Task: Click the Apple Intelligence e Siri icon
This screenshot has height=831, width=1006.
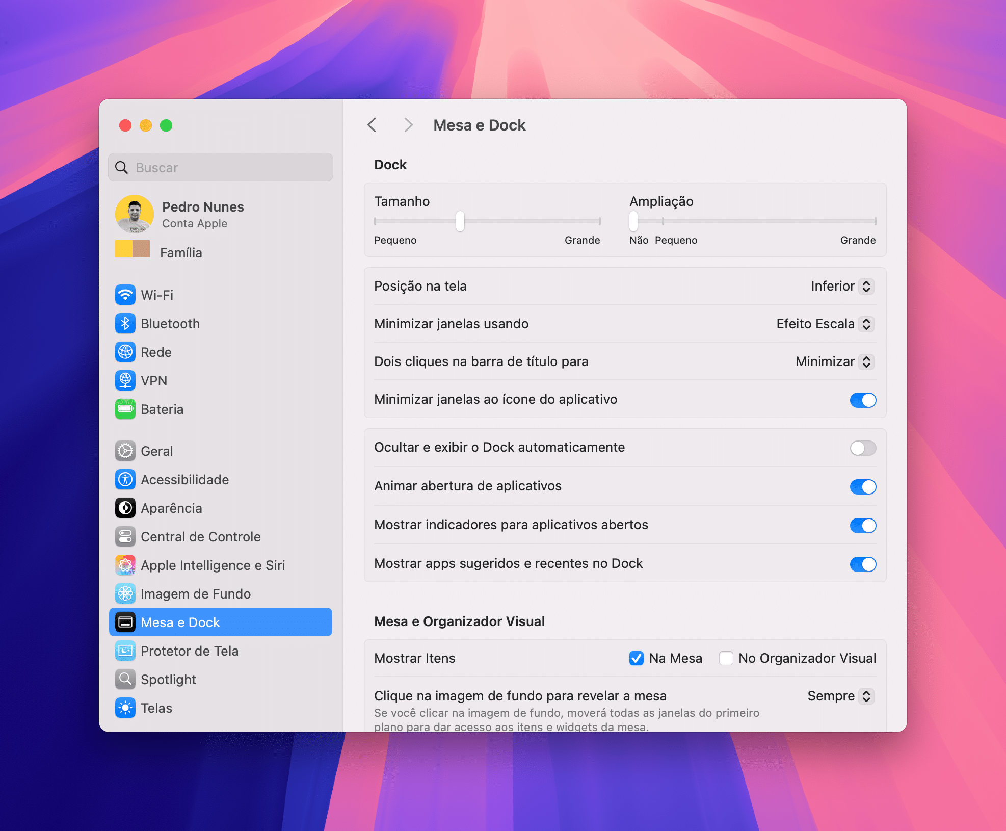Action: pyautogui.click(x=125, y=565)
